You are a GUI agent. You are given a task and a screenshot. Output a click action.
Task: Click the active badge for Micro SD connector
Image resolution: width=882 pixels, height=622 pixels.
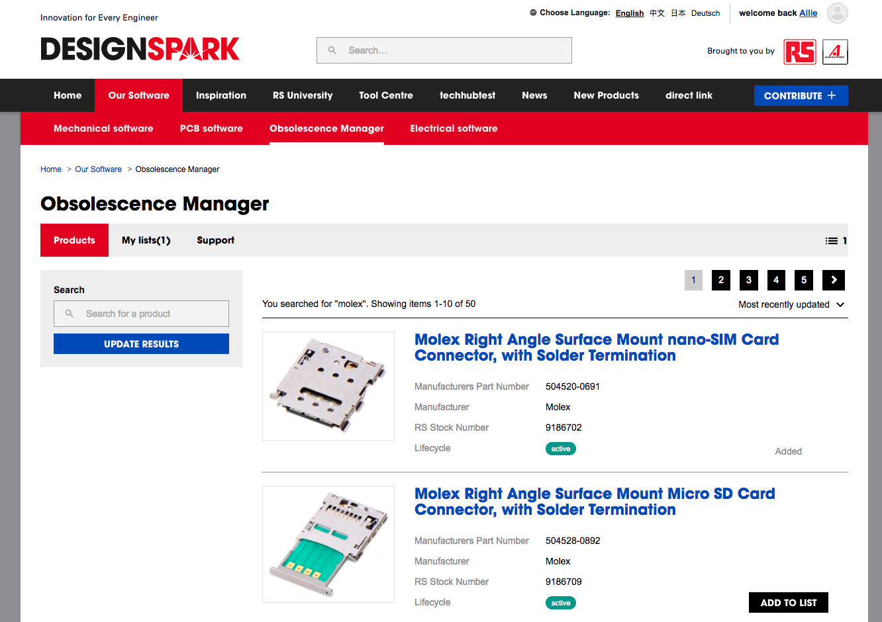561,603
